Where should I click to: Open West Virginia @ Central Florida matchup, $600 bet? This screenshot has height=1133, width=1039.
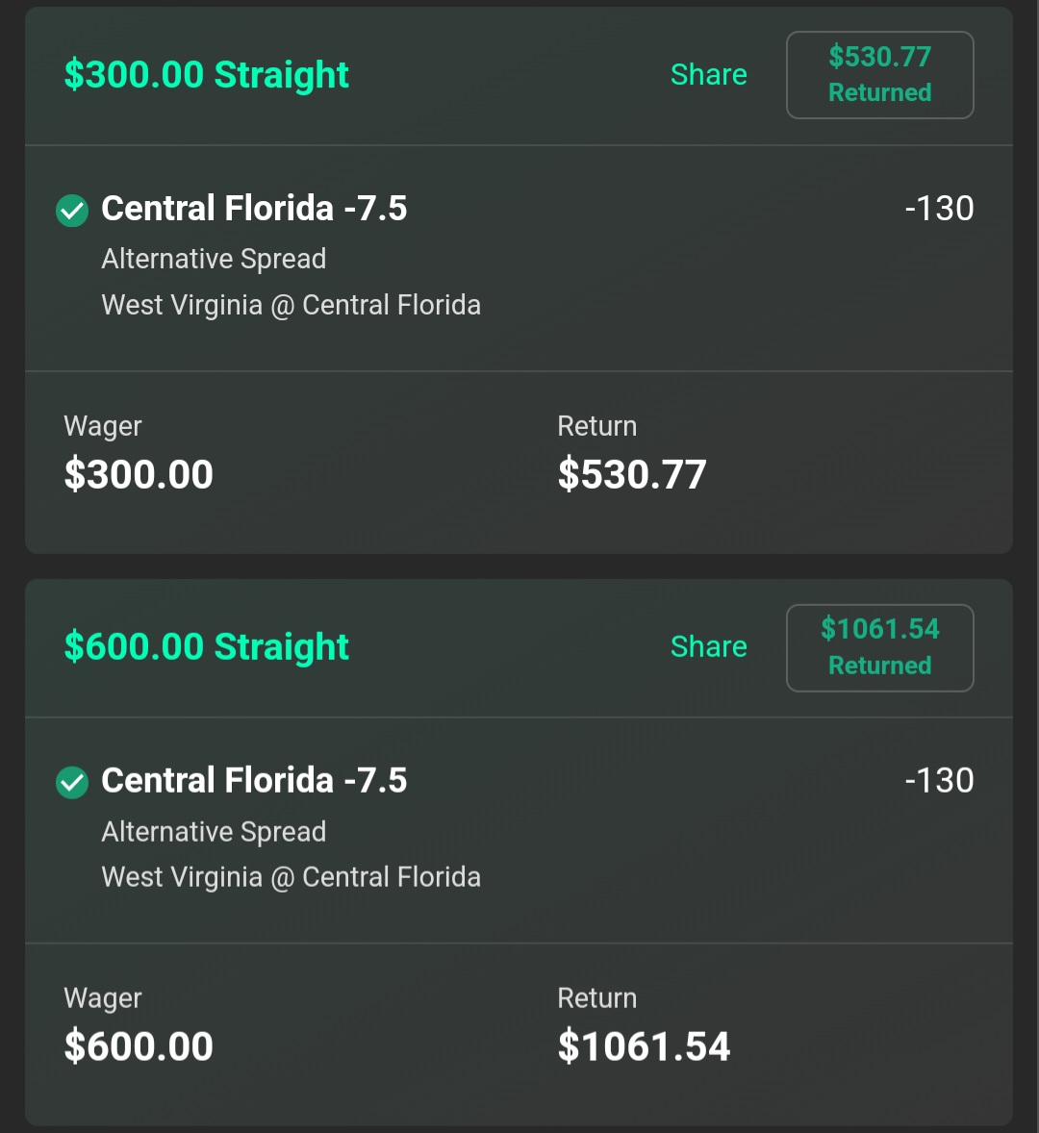tap(291, 877)
